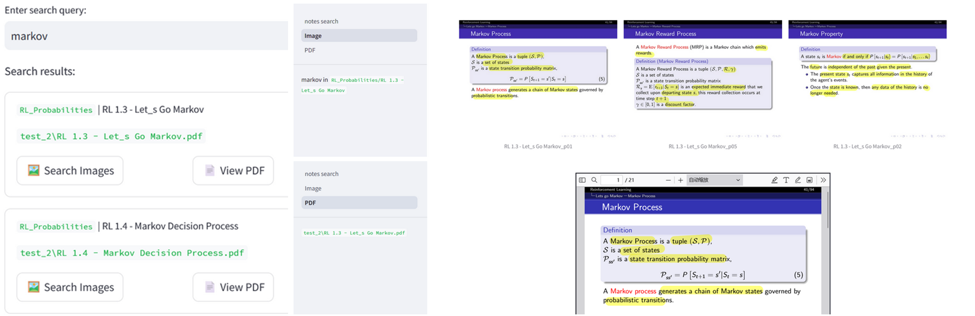Open the Markov Reward Process slide thumbnail
The image size is (975, 316).
point(702,80)
